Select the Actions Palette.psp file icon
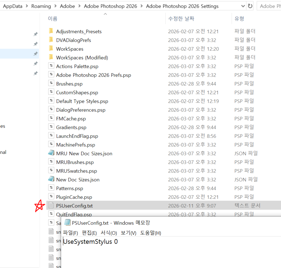This screenshot has width=281, height=268. [x=51, y=66]
